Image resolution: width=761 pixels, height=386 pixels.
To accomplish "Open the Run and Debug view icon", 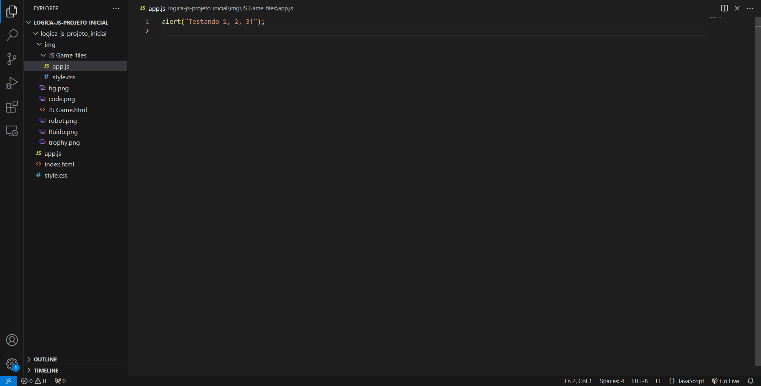I will coord(12,83).
